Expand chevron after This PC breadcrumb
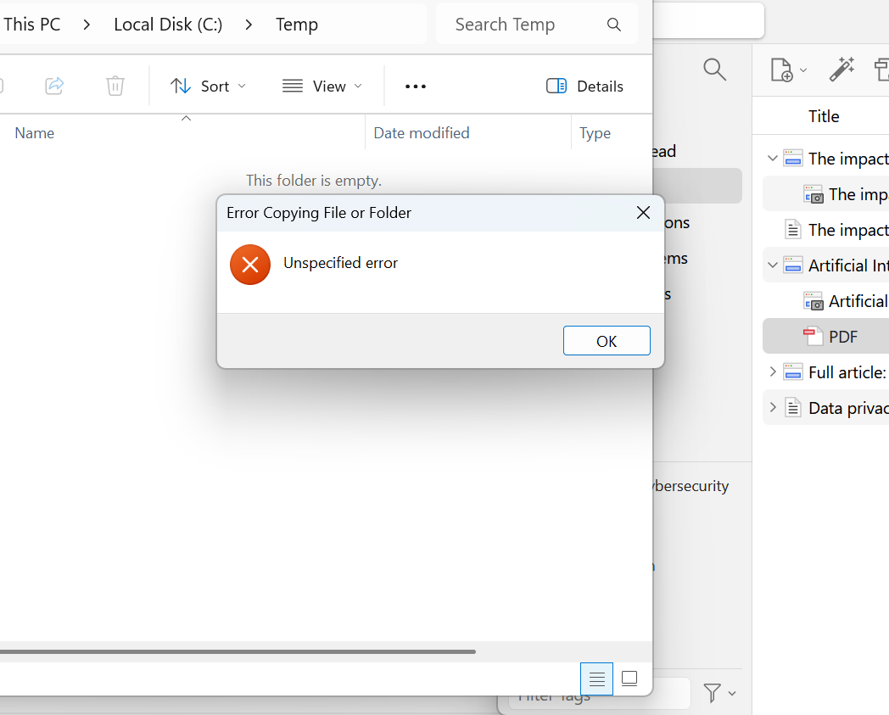The height and width of the screenshot is (715, 889). (x=87, y=25)
